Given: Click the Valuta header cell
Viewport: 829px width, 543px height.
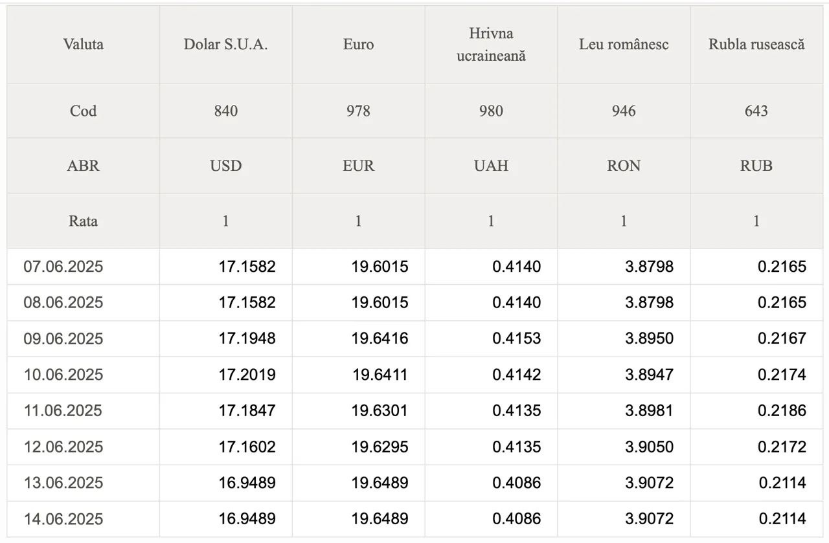Looking at the screenshot, I should [x=84, y=45].
